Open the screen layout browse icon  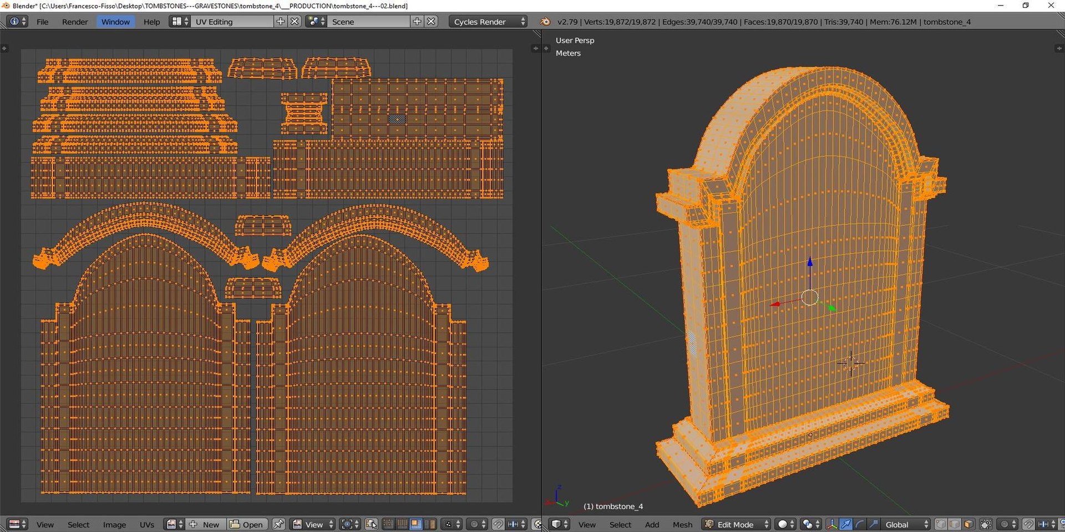click(x=180, y=22)
